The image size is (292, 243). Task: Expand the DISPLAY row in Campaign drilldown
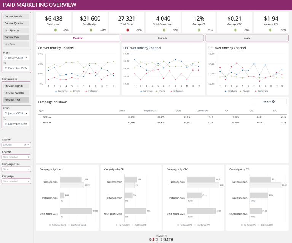[x=40, y=117]
